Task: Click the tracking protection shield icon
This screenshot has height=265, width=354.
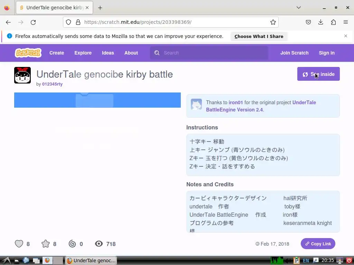Action: coord(68,22)
